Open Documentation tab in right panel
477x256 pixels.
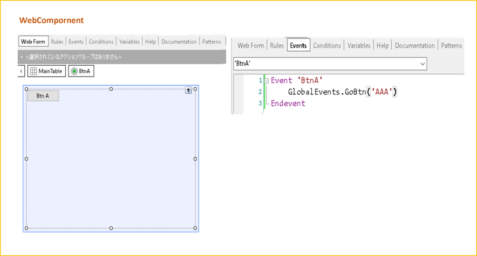click(415, 45)
